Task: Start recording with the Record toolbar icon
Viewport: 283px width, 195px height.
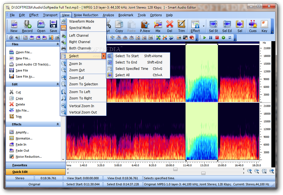Action: click(27, 26)
